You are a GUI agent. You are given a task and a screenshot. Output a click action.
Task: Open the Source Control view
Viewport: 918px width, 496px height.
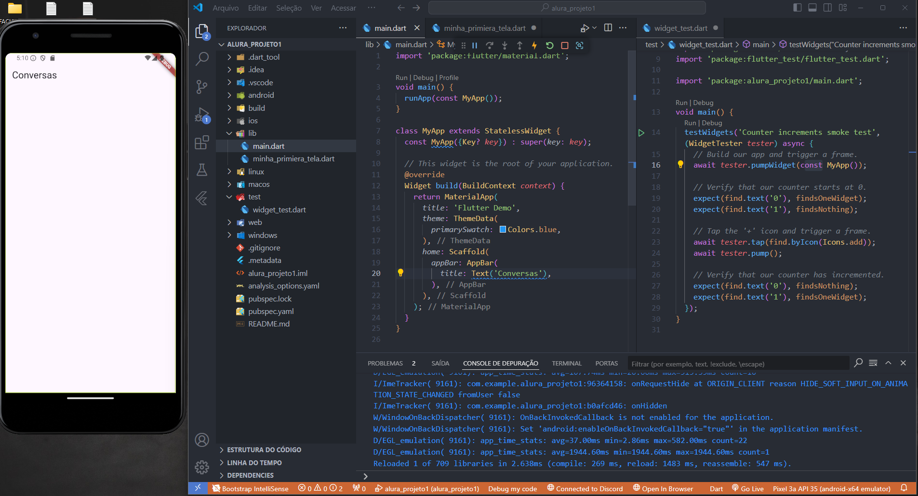pyautogui.click(x=201, y=87)
